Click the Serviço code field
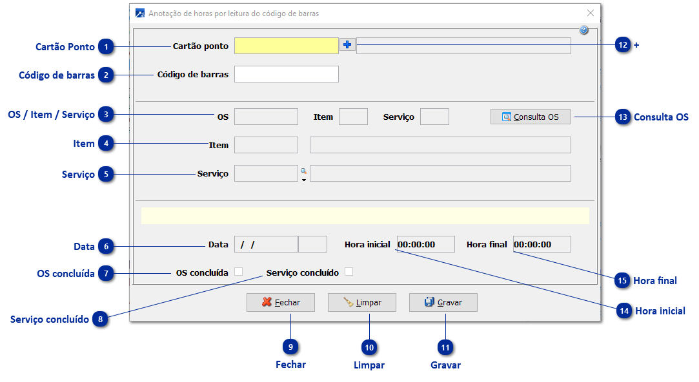This screenshot has width=699, height=382. pos(266,173)
